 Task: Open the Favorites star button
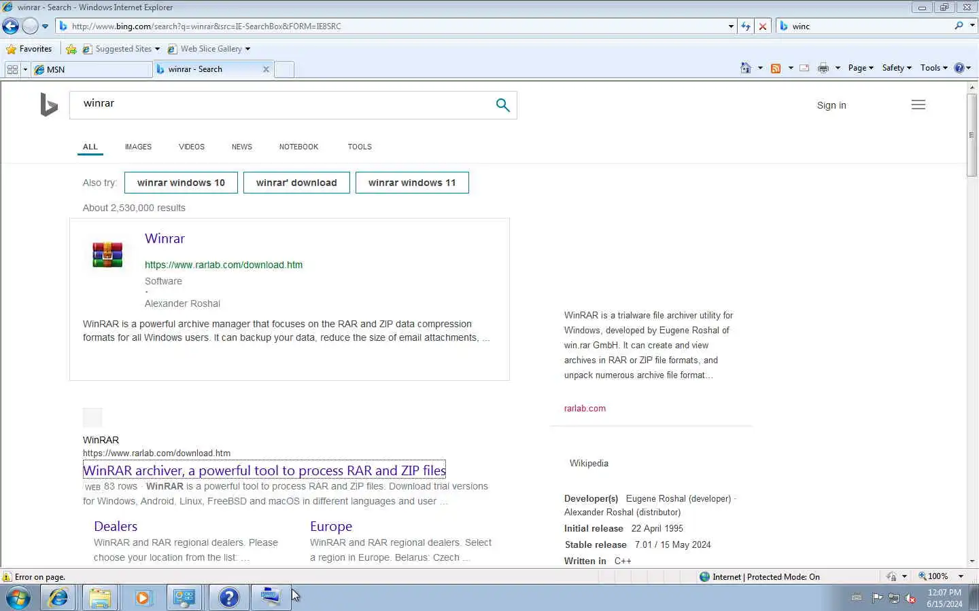[x=29, y=49]
